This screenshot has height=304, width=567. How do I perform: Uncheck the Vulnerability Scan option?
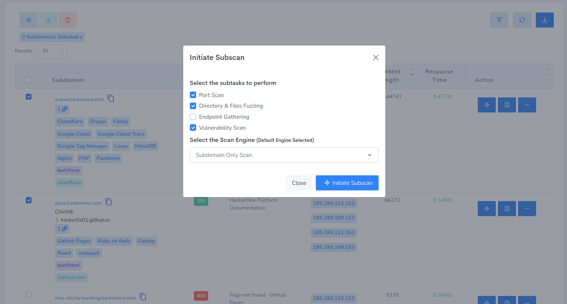[193, 128]
